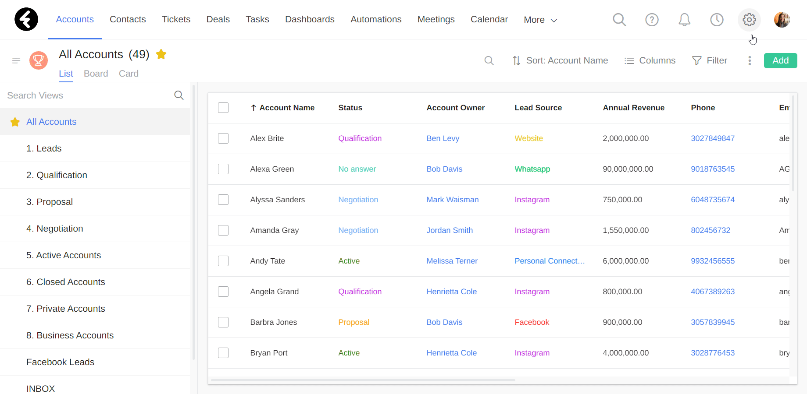Select 8. Business Accounts view
This screenshot has height=394, width=807.
click(x=95, y=335)
